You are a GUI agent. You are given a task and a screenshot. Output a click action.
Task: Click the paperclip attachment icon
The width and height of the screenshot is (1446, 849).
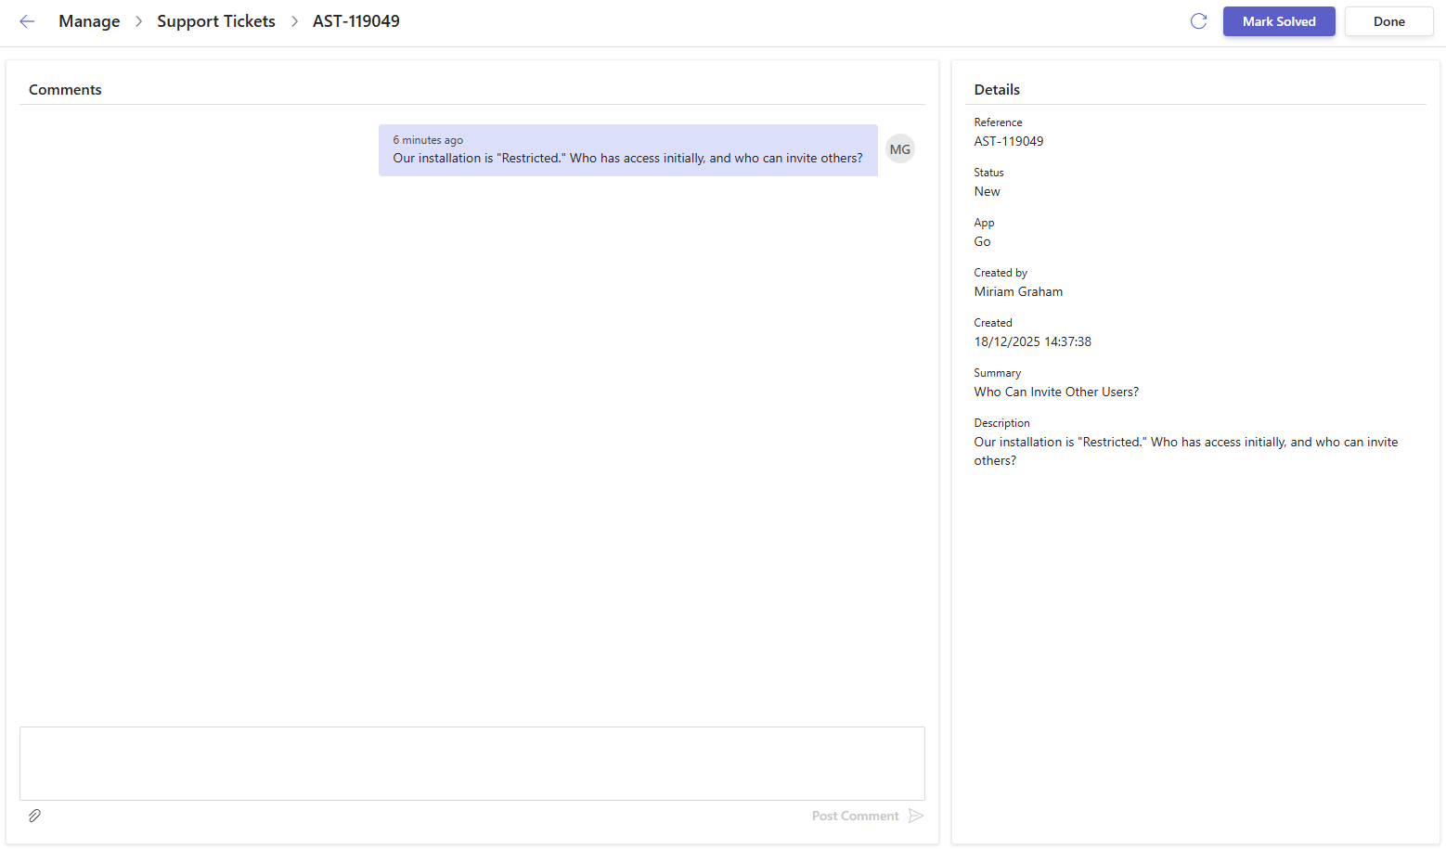pyautogui.click(x=34, y=816)
